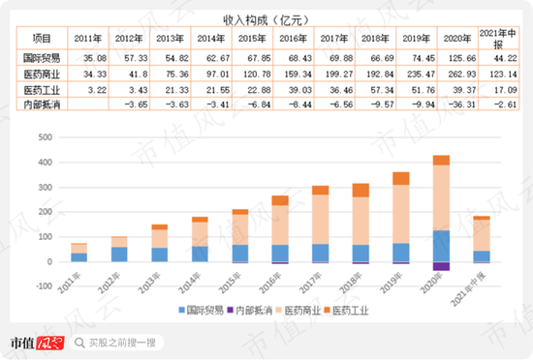Click the x-axis label 2021年中报

pyautogui.click(x=468, y=289)
